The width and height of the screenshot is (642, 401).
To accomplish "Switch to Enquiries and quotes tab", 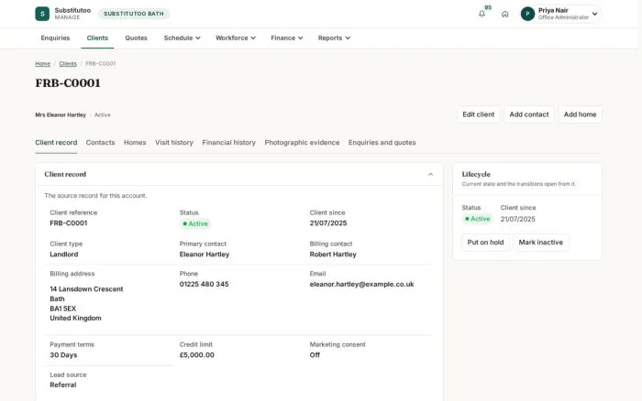I will click(382, 143).
